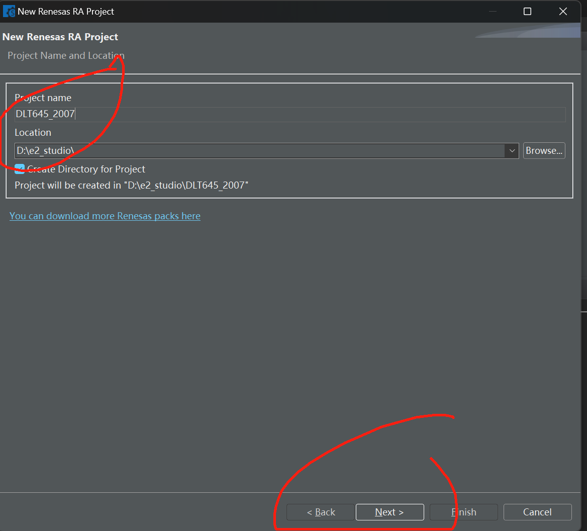Toggle Create Directory for Project checkbox
The image size is (587, 531).
(20, 169)
